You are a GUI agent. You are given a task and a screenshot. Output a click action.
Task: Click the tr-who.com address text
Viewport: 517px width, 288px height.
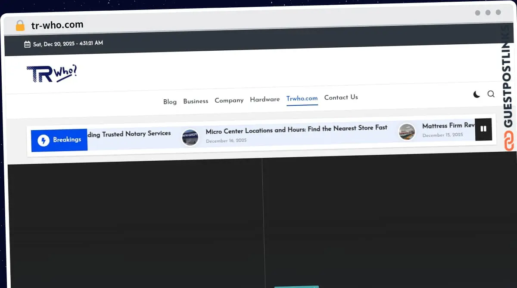57,25
